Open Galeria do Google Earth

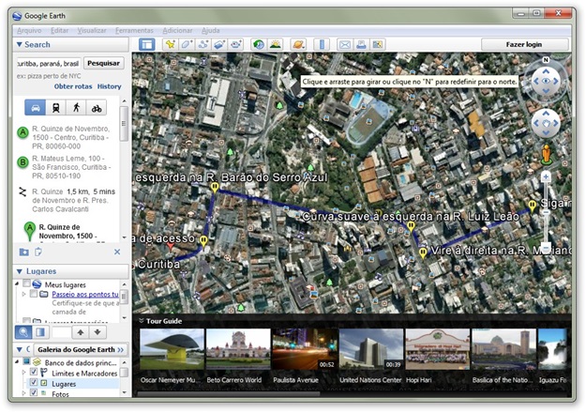pyautogui.click(x=81, y=350)
